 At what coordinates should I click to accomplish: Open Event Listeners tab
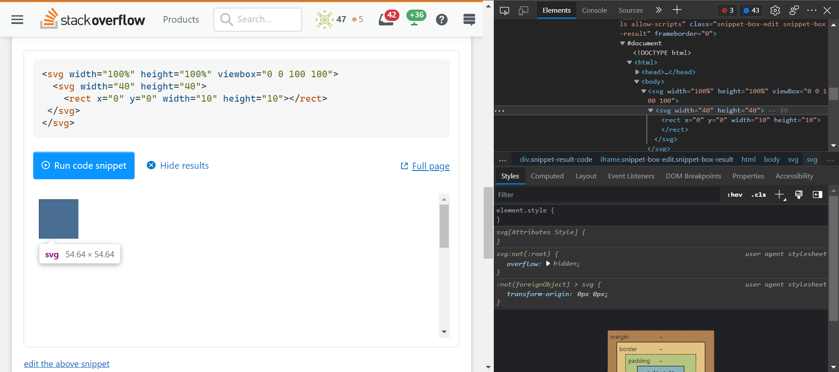(x=631, y=176)
